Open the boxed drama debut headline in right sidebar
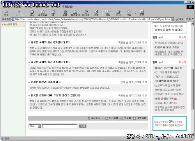This screenshot has width=195, height=141. (169, 28)
